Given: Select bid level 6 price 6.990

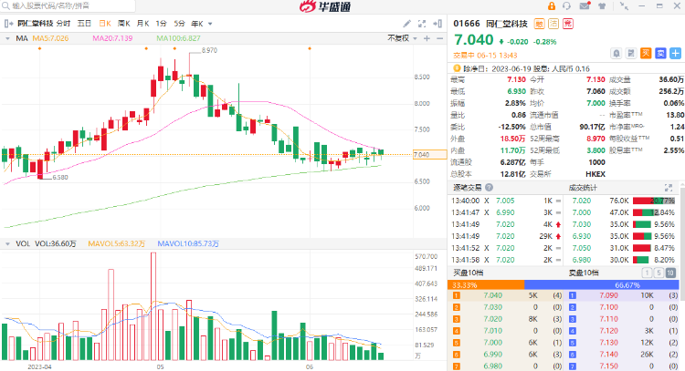Looking at the screenshot, I should point(493,355).
